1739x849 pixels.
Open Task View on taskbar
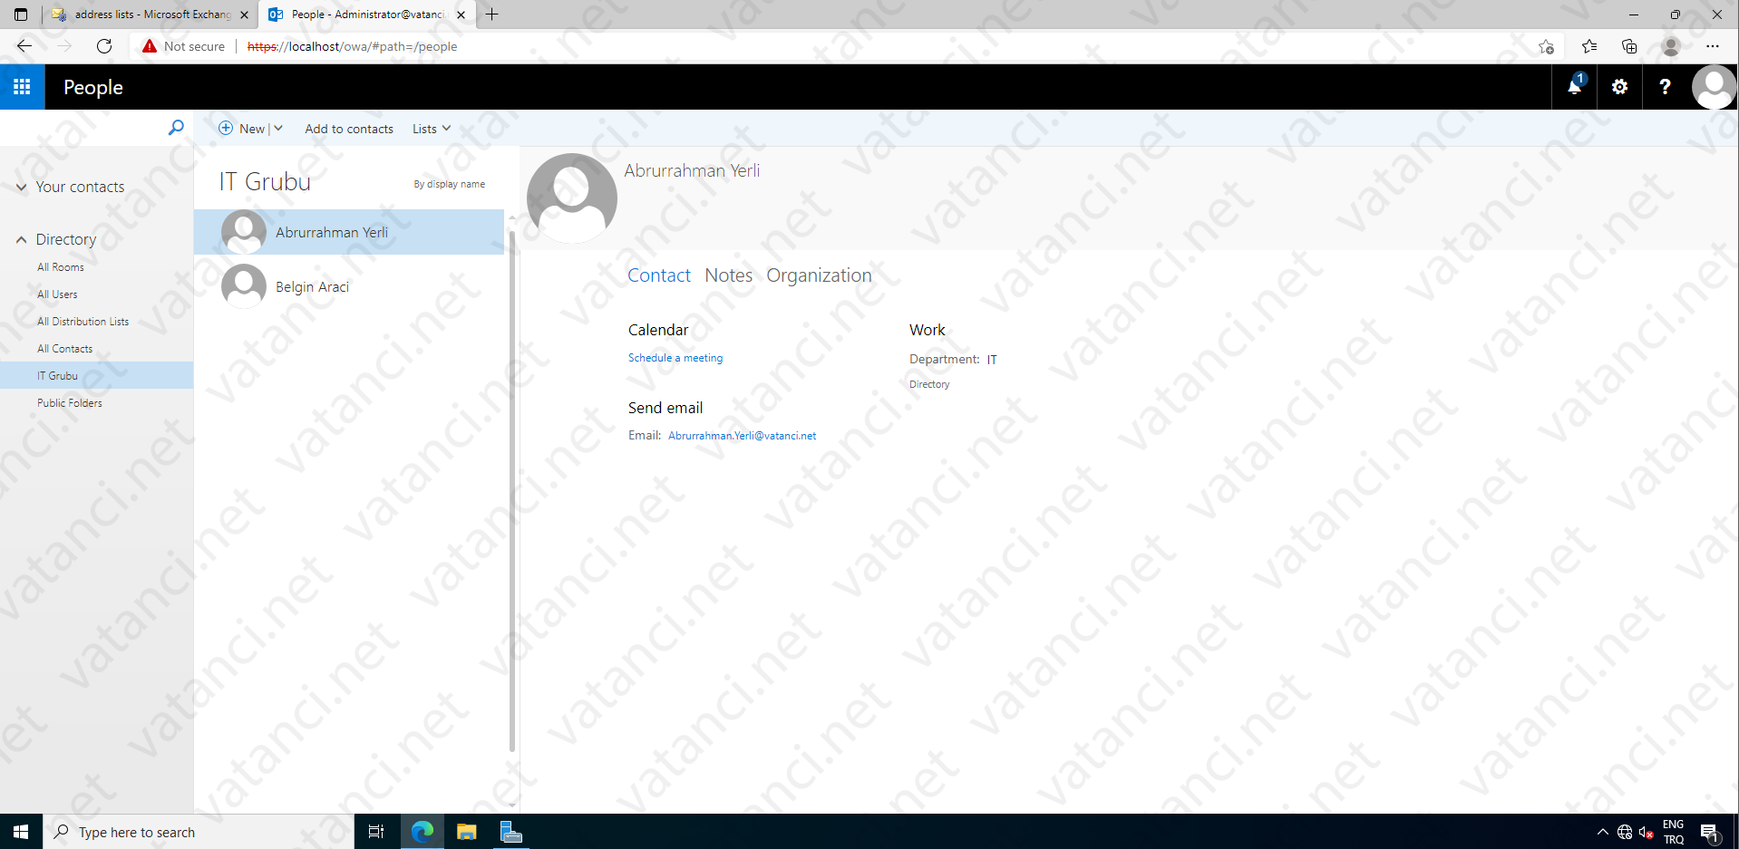point(376,832)
